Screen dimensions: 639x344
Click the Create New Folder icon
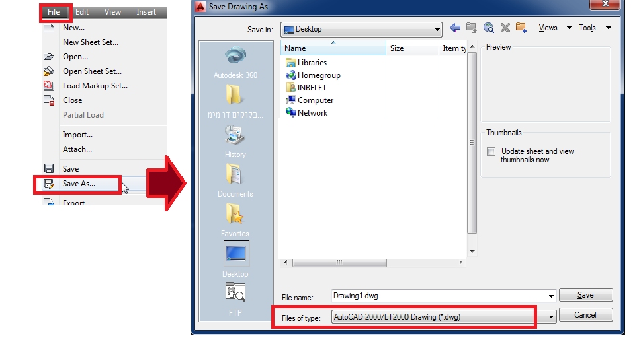pos(521,28)
